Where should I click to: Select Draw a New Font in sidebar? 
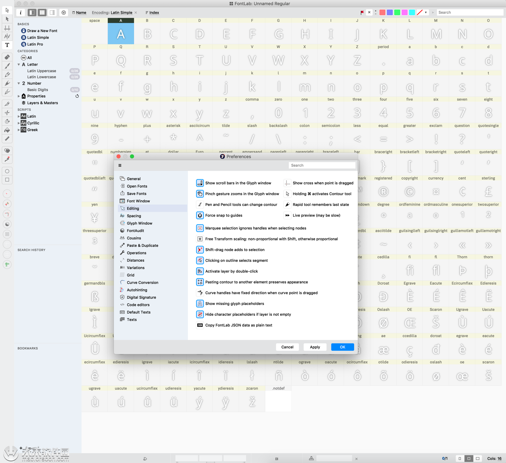pos(42,31)
